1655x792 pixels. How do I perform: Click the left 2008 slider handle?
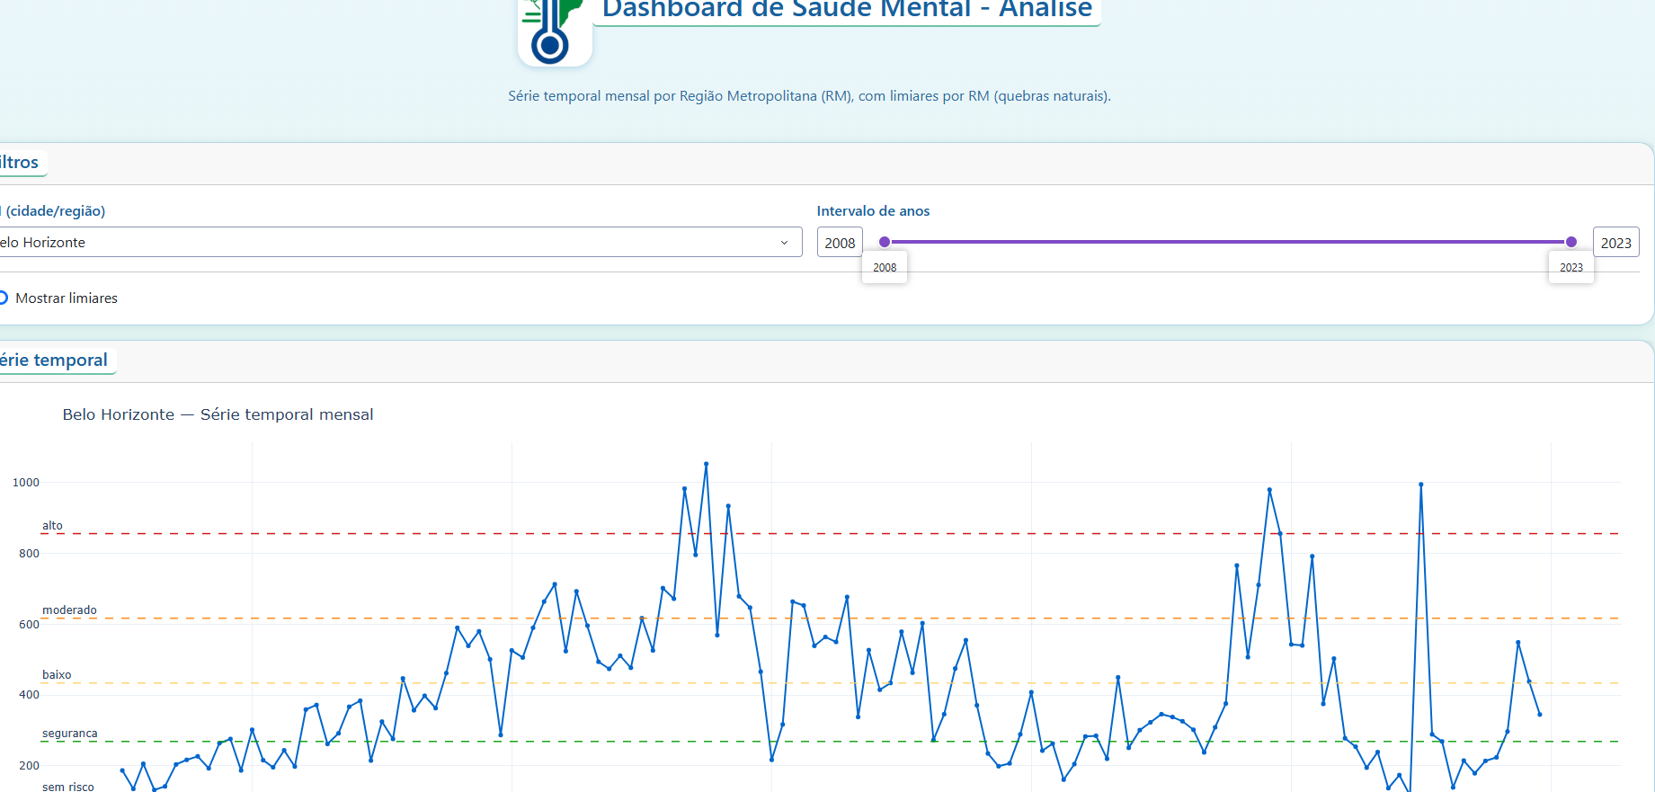click(885, 242)
